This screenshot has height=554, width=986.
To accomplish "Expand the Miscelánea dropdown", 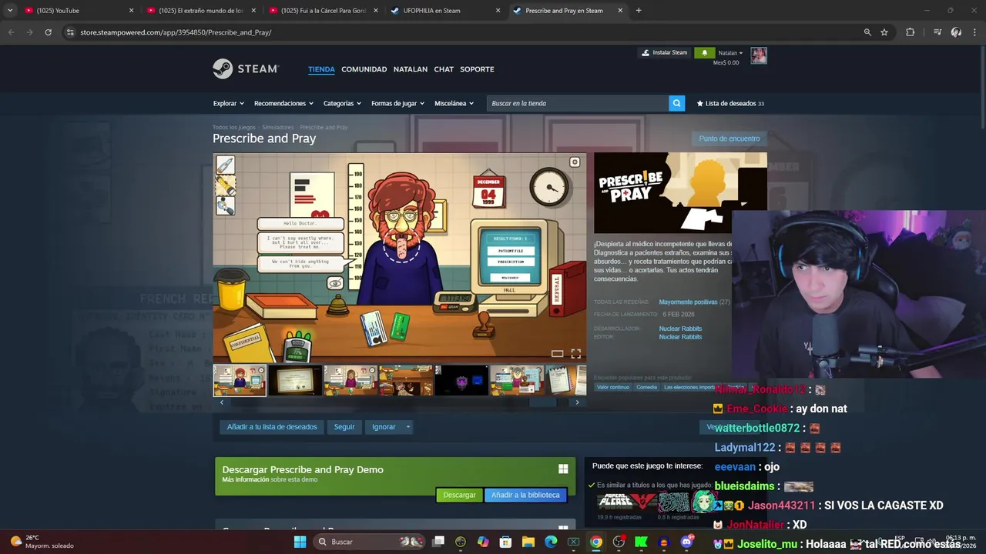I will point(454,103).
